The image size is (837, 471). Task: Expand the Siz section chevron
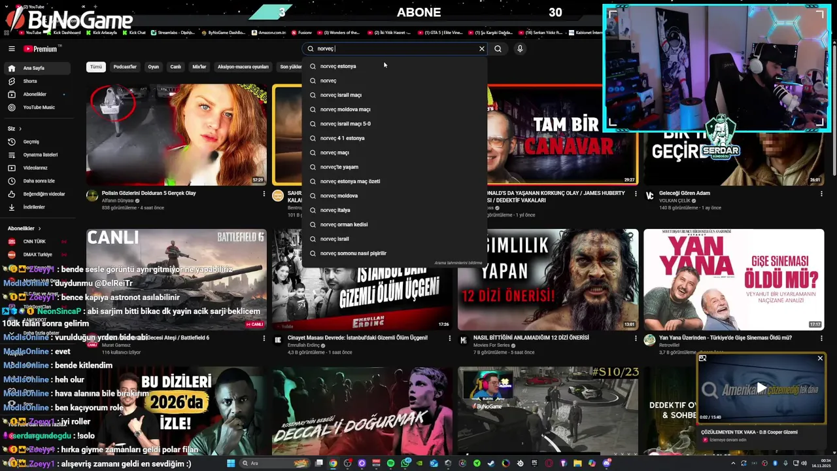tap(20, 129)
